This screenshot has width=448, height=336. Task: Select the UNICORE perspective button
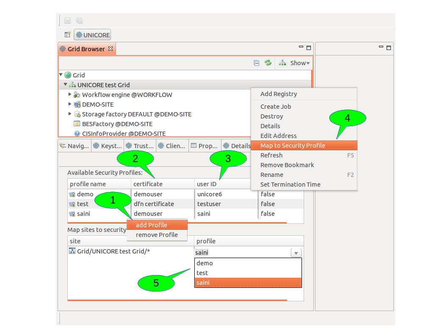click(x=92, y=35)
